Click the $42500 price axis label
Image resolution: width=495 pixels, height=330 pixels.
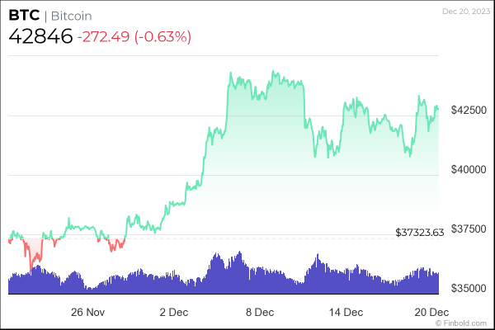[x=466, y=109]
